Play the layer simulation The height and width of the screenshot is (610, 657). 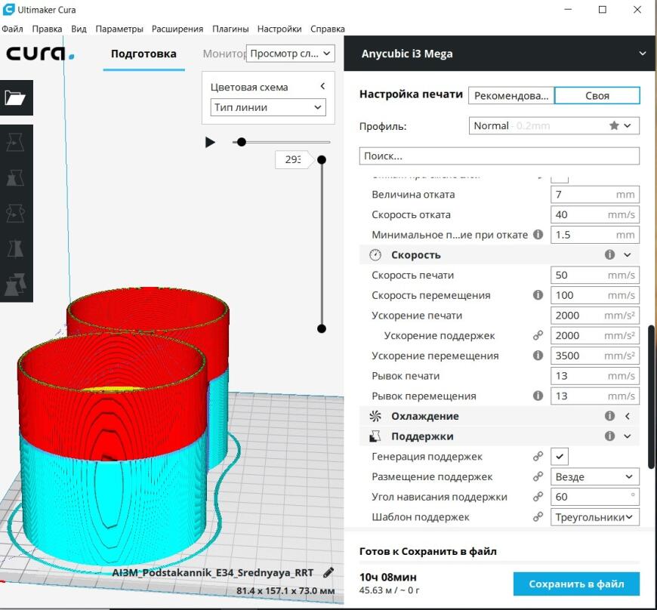[x=211, y=143]
